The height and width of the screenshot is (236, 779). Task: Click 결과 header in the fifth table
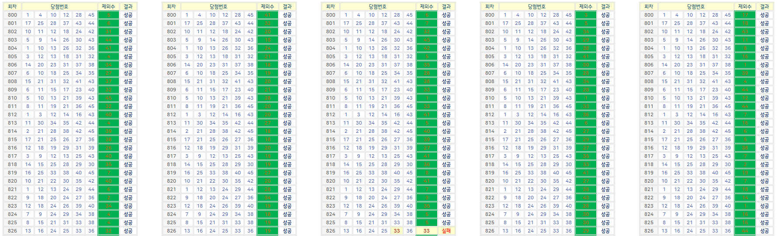764,7
